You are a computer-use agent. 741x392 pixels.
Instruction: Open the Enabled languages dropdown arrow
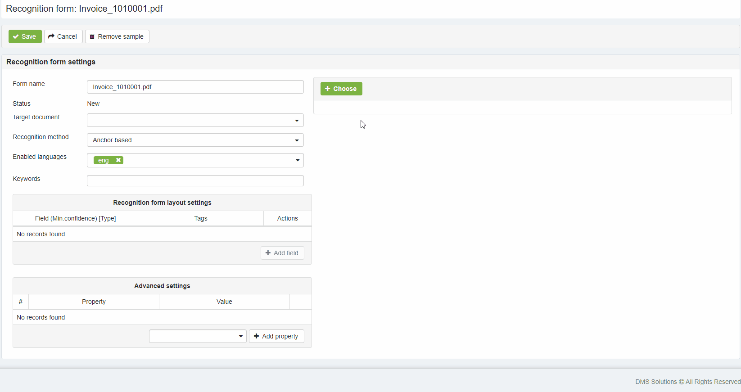297,160
